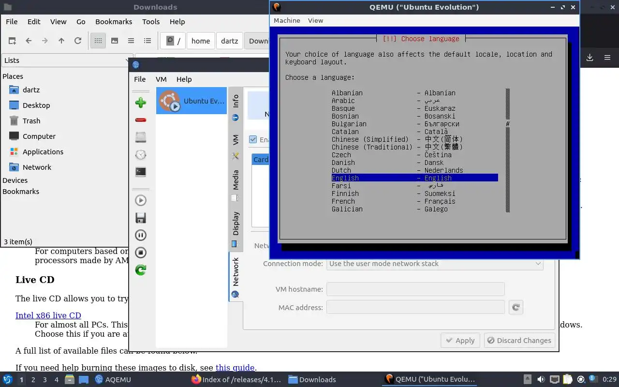Viewport: 619px width, 387px height.
Task: Click the installer language list scrollbar
Action: 508,150
